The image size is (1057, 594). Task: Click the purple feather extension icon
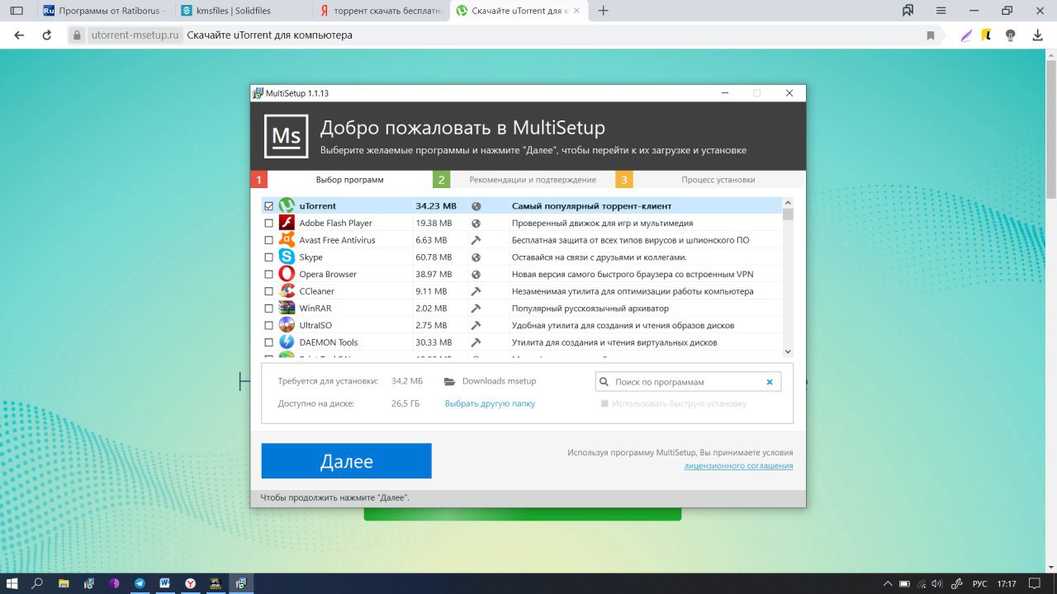point(966,35)
